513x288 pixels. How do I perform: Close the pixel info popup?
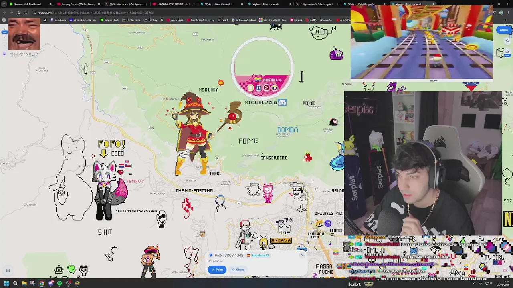click(302, 255)
